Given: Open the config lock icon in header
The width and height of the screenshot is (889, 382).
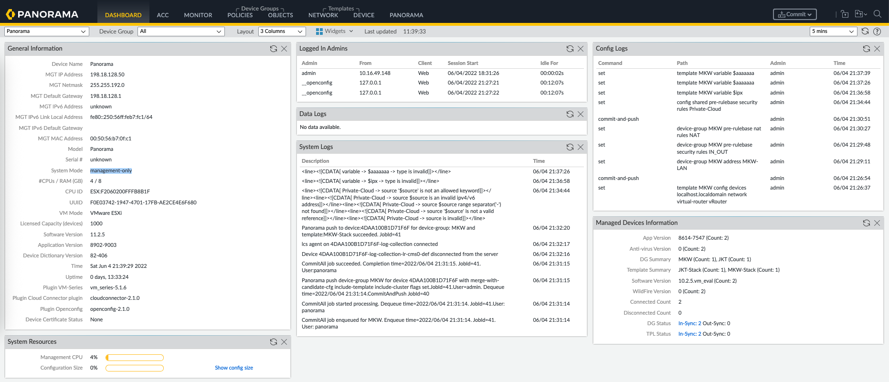Looking at the screenshot, I should (845, 14).
